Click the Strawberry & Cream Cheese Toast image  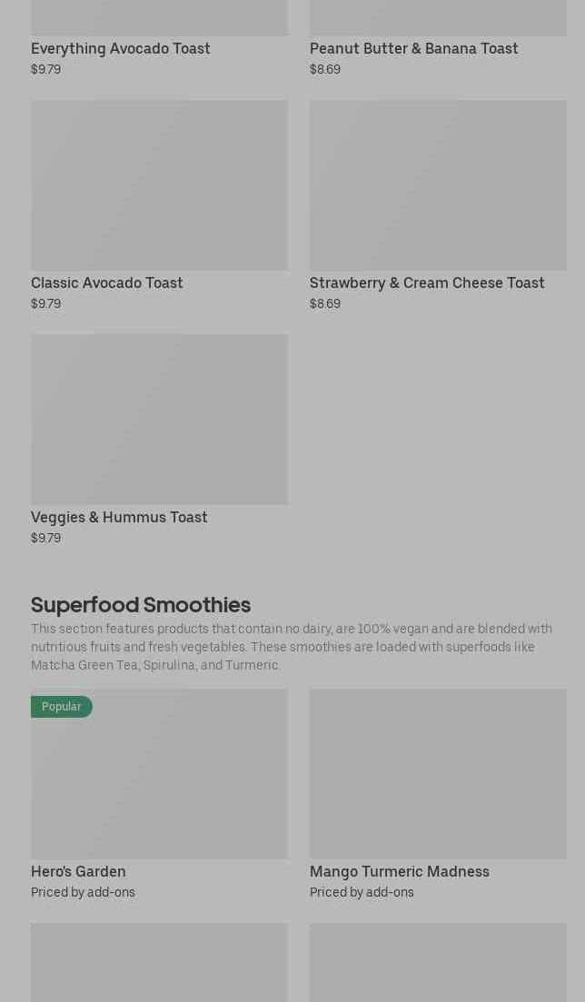point(438,185)
